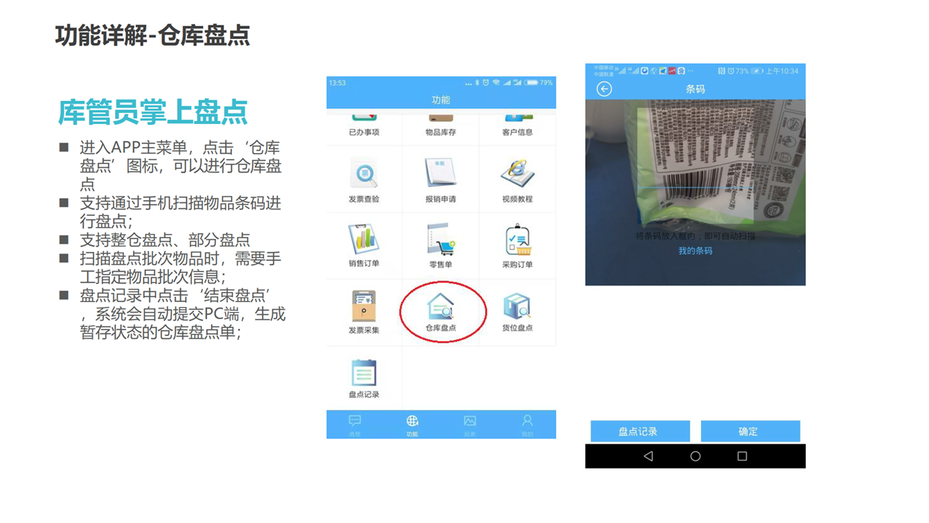Open the 已办事项 completed items entry
Screen dimensions: 929x523
click(x=364, y=126)
